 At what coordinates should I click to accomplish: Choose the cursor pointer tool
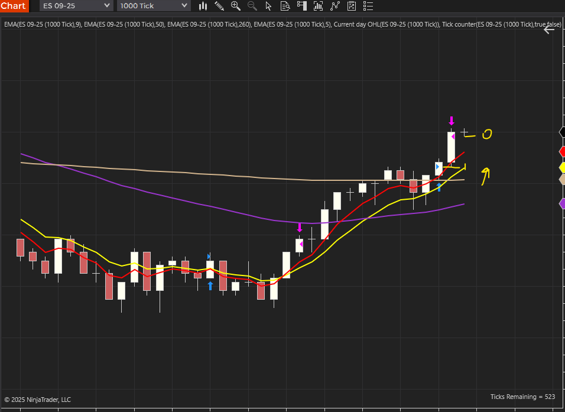pyautogui.click(x=268, y=6)
